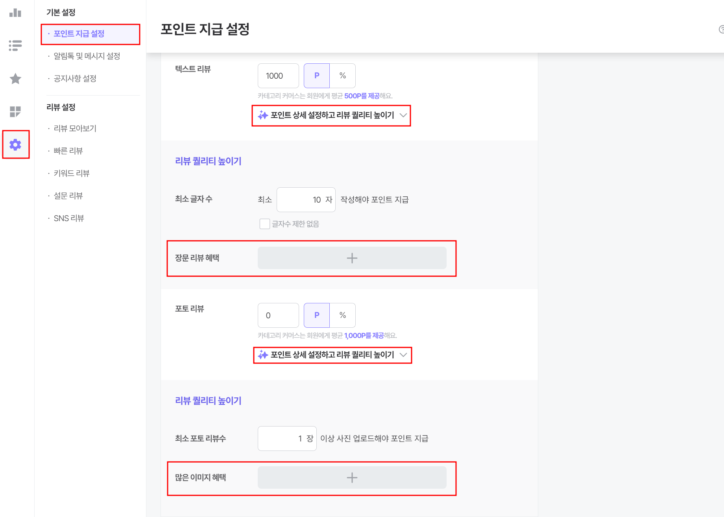Image resolution: width=724 pixels, height=517 pixels.
Task: Open the widget dashboard sidebar icon
Action: pyautogui.click(x=15, y=112)
